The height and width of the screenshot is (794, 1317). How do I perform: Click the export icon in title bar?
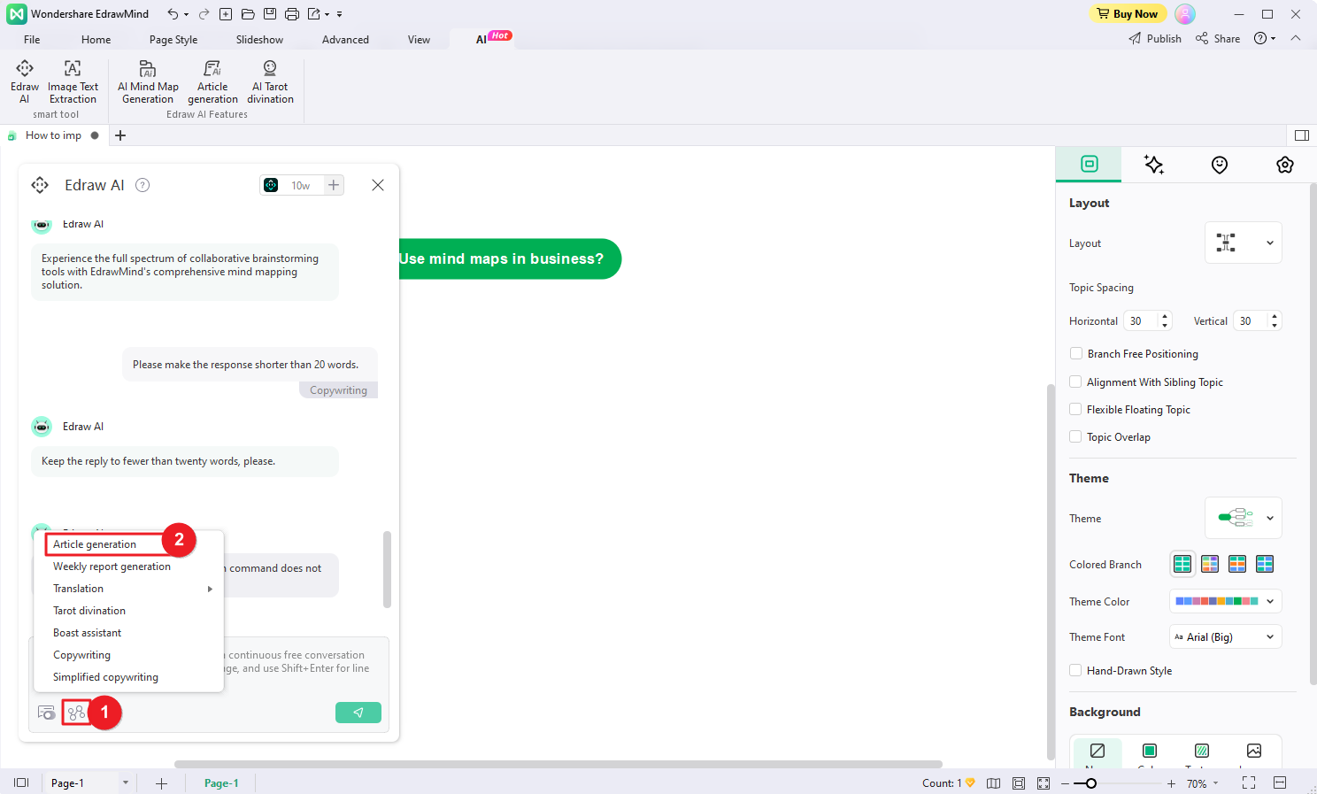(x=314, y=14)
